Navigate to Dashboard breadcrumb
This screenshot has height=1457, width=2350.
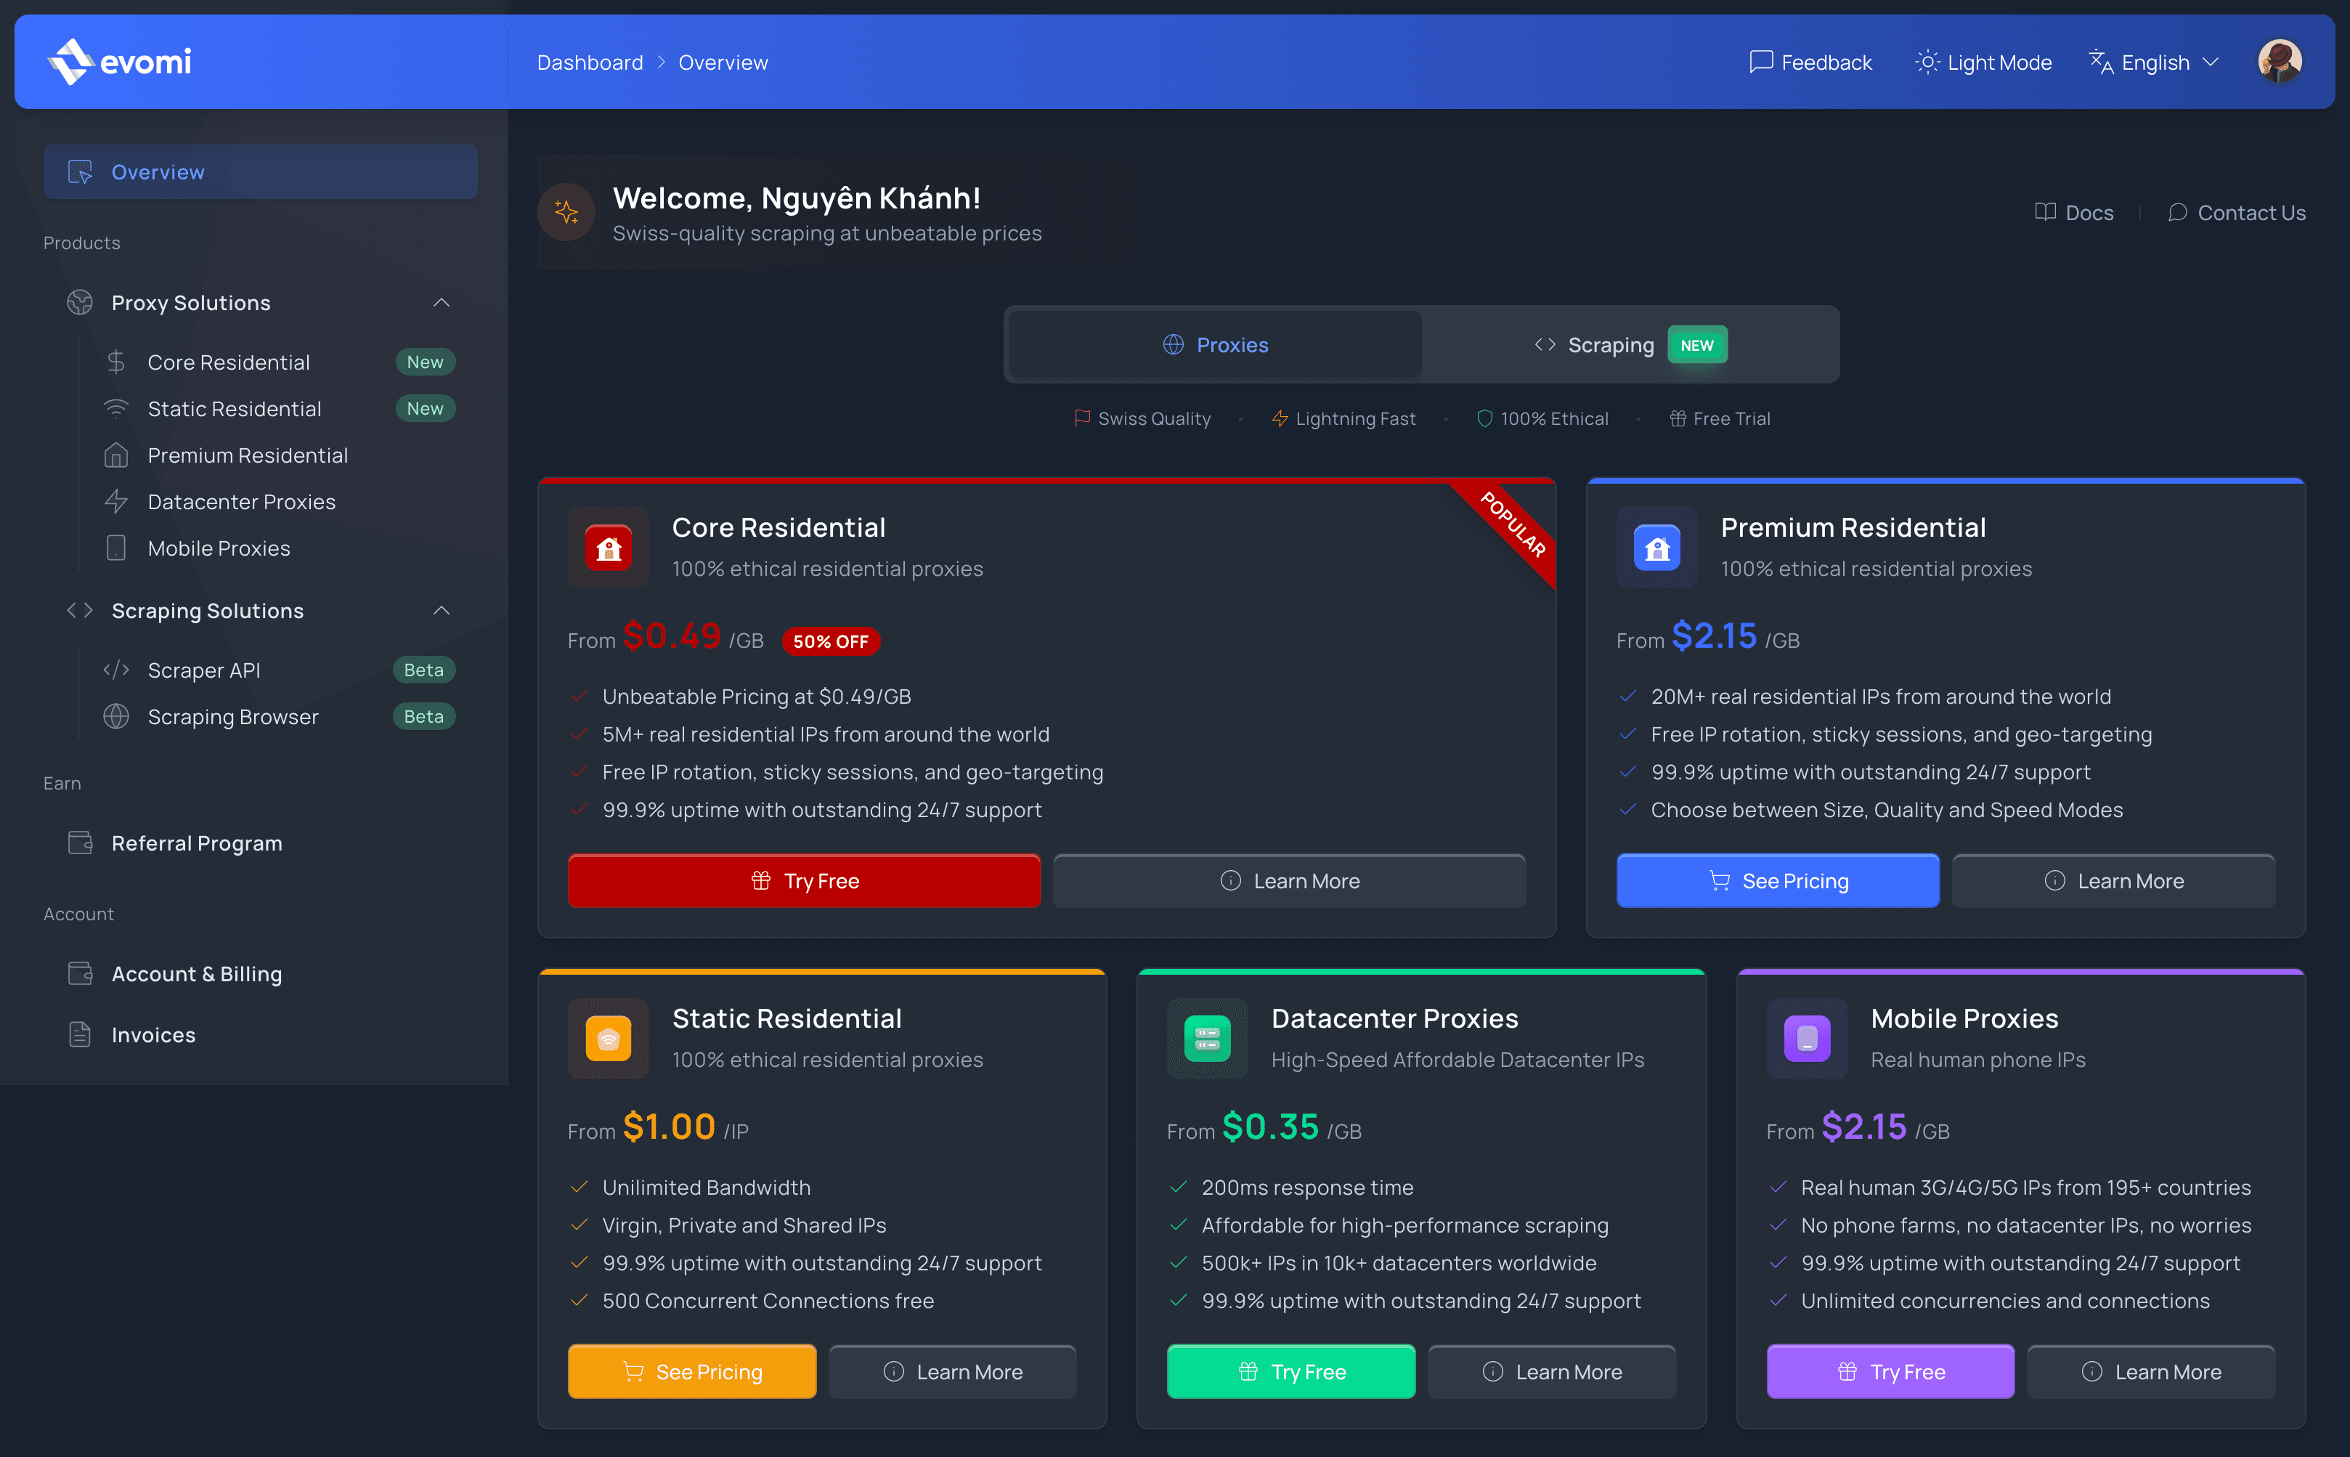tap(590, 62)
